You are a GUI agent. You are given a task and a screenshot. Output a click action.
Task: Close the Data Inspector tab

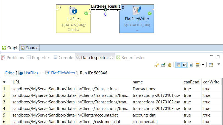(112, 58)
